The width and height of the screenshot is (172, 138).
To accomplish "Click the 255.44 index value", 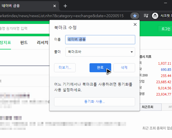I will click(x=166, y=76).
